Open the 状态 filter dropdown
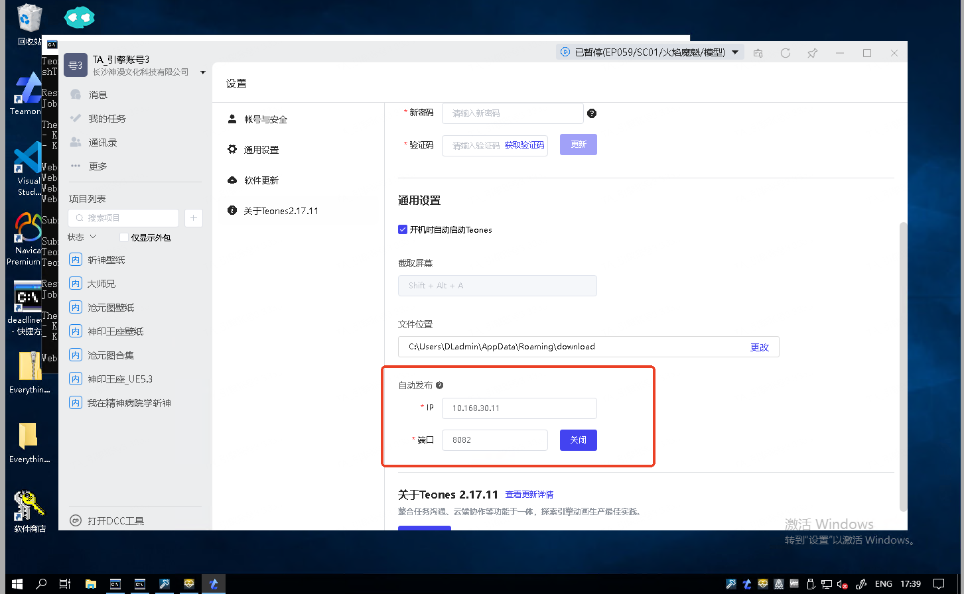This screenshot has height=594, width=964. pyautogui.click(x=82, y=237)
